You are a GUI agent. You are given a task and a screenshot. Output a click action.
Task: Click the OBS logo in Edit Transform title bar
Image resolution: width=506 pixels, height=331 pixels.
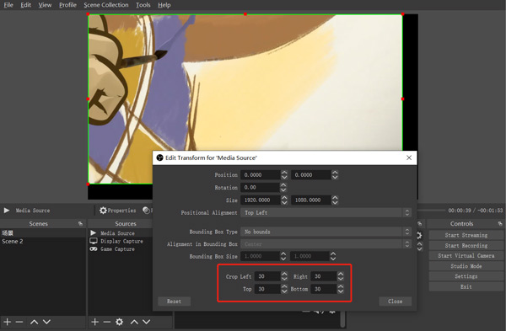159,157
